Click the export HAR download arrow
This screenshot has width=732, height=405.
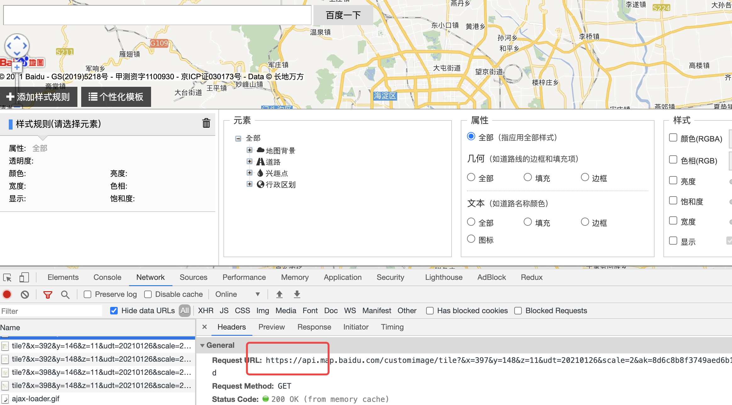tap(297, 294)
